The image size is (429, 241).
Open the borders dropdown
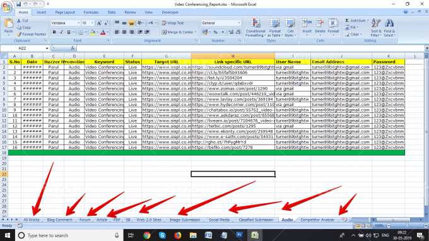click(x=85, y=32)
